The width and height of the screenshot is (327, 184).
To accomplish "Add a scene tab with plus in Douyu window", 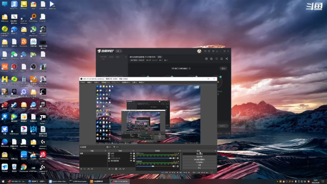I will click(126, 57).
